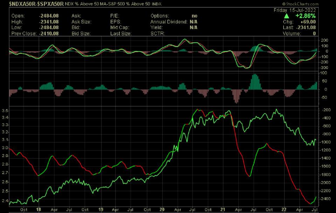Click the Last Size label
336x213 pixels.
tap(121, 34)
